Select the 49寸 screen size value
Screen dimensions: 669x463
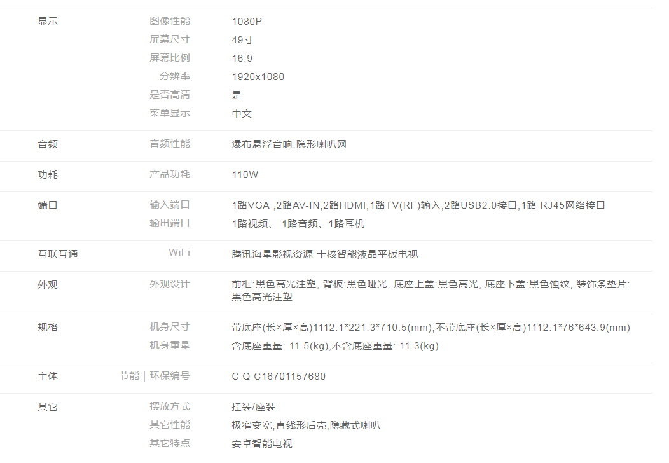[242, 40]
